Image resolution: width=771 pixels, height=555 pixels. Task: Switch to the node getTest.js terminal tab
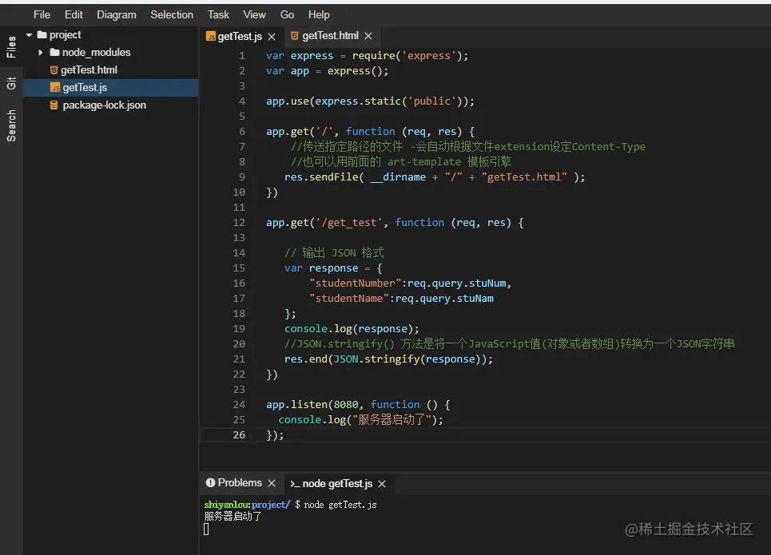337,484
